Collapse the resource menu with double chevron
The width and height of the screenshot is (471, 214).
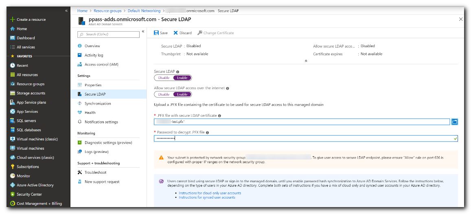(x=143, y=31)
